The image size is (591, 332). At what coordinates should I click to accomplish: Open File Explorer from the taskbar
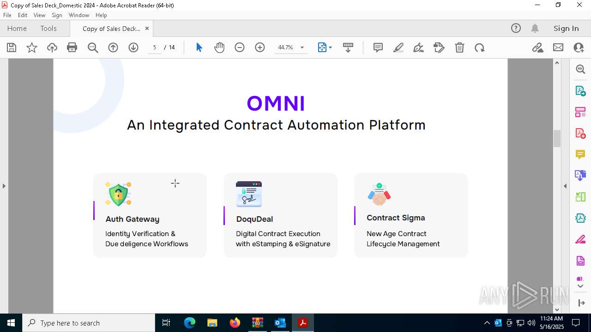pos(212,323)
